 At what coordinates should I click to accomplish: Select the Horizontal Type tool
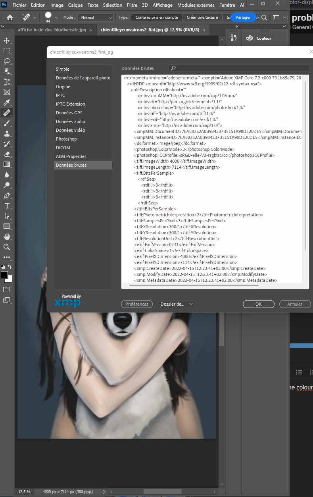[x=7, y=206]
